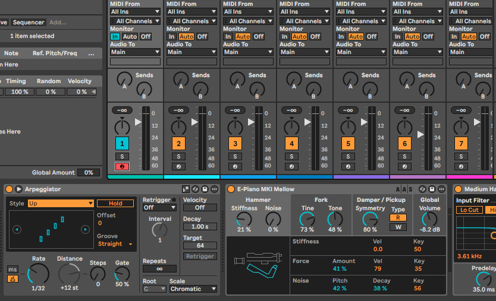Enable Arpeggiator metronome sync rate button
The height and width of the screenshot is (301, 496).
[x=12, y=279]
